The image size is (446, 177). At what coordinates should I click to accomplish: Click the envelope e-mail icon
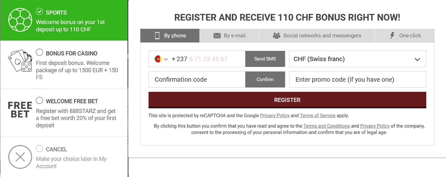pos(217,36)
